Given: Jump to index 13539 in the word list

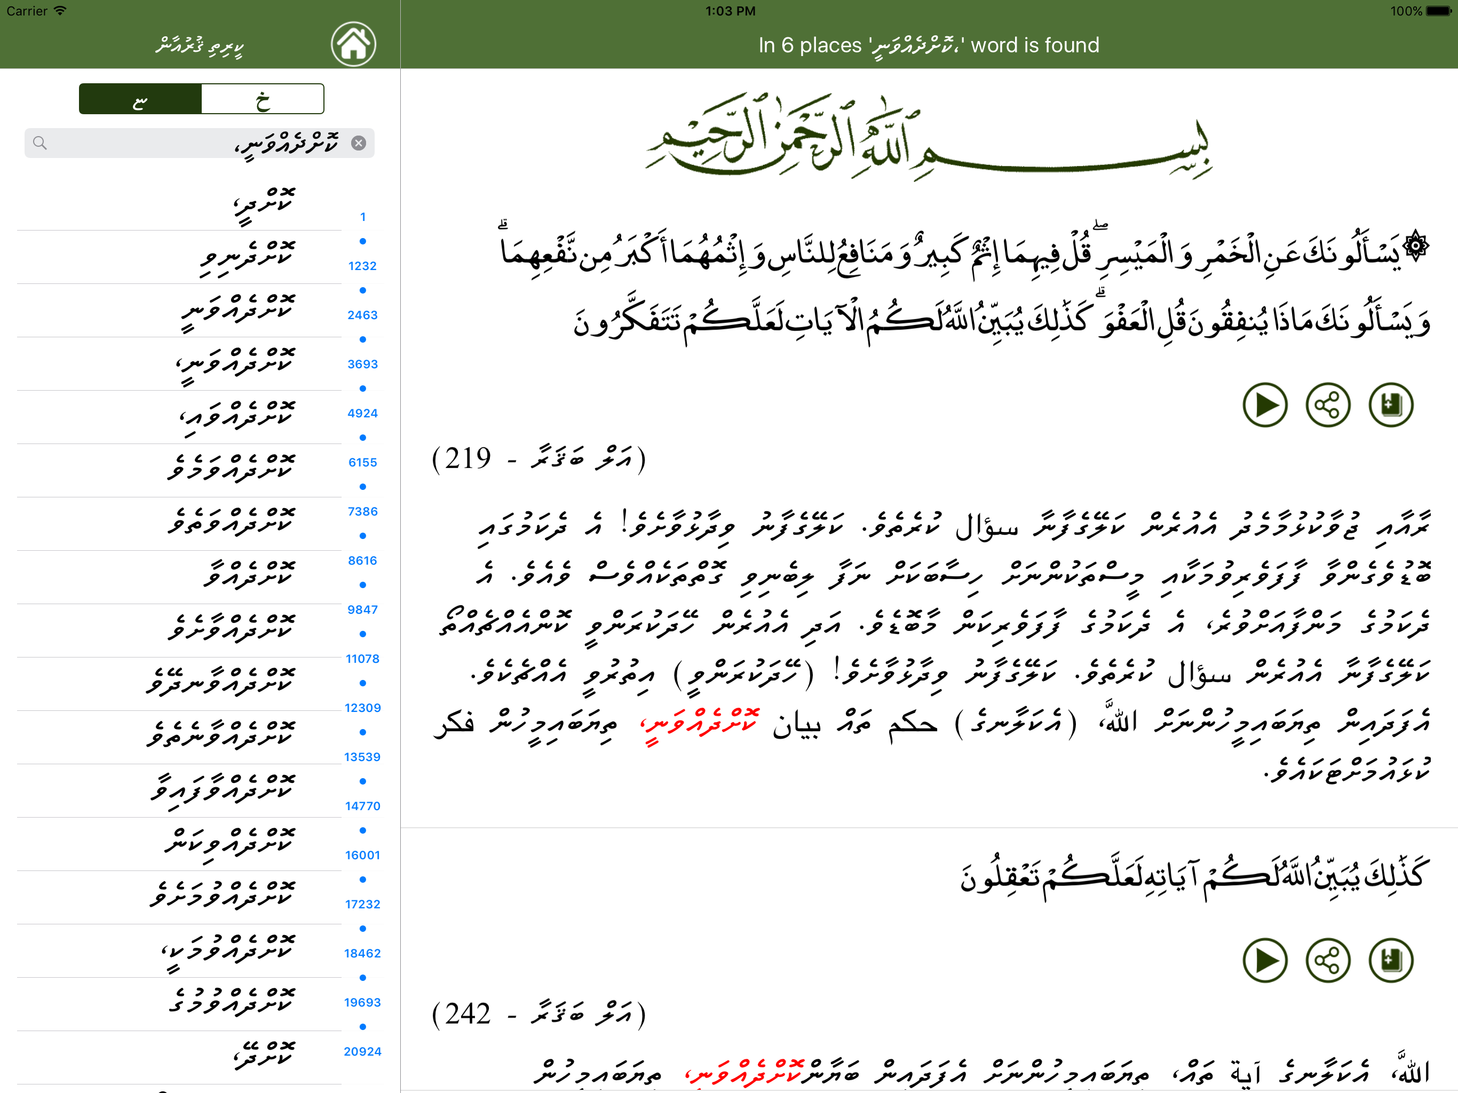Looking at the screenshot, I should (x=362, y=757).
